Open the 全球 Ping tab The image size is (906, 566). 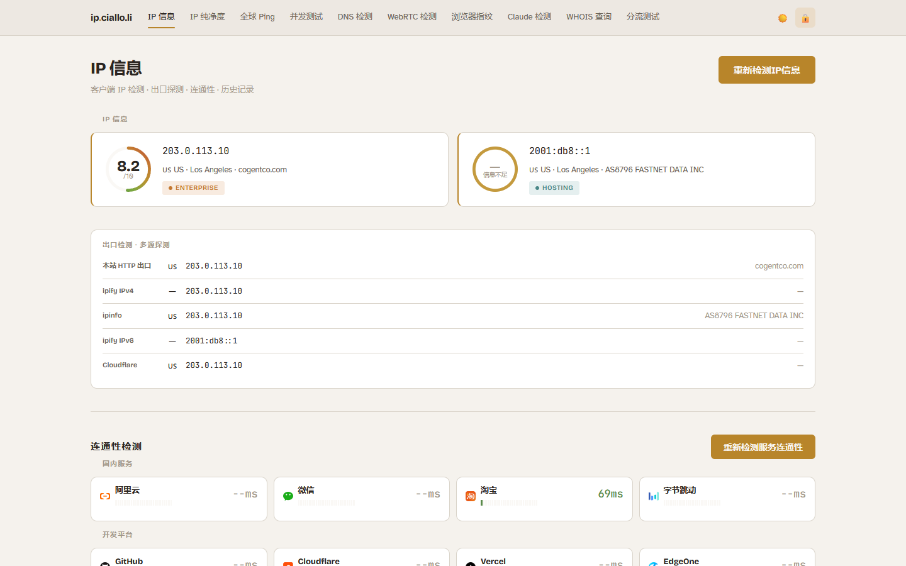coord(257,17)
